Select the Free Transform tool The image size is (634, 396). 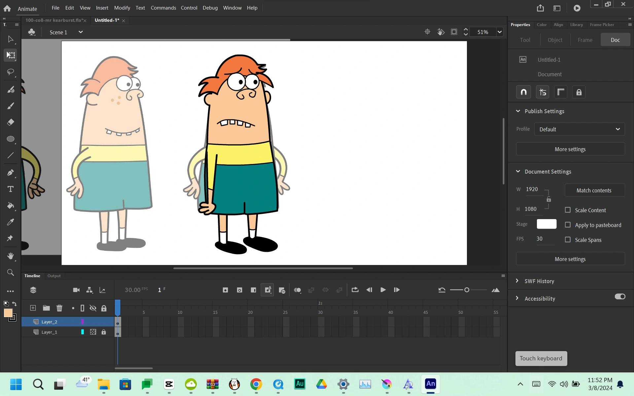tap(10, 55)
